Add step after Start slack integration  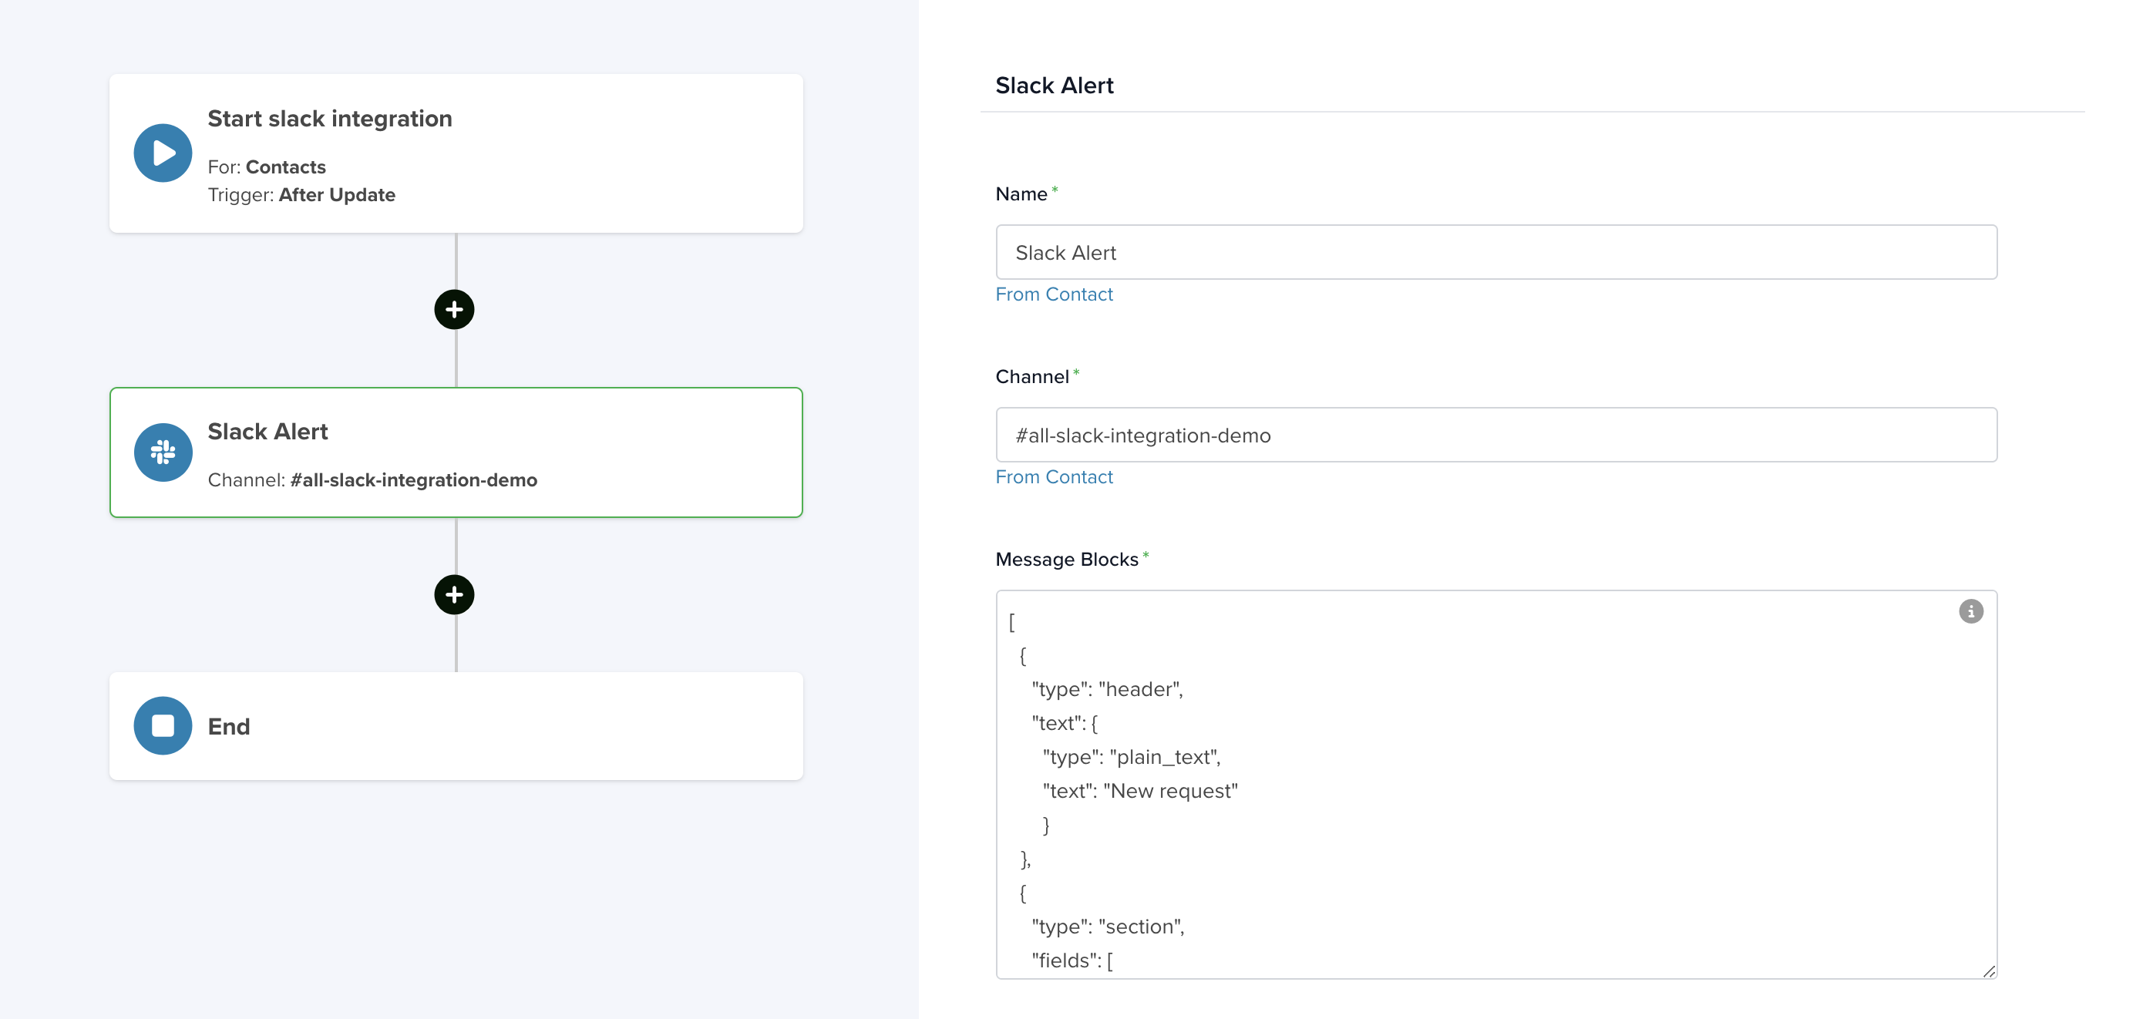tap(454, 309)
